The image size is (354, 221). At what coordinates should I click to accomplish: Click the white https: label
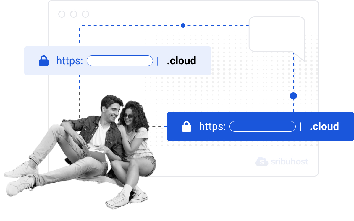pos(212,126)
